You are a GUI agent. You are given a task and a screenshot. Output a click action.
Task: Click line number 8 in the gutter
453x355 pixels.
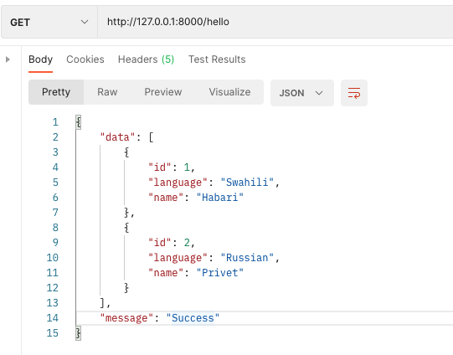[55, 228]
